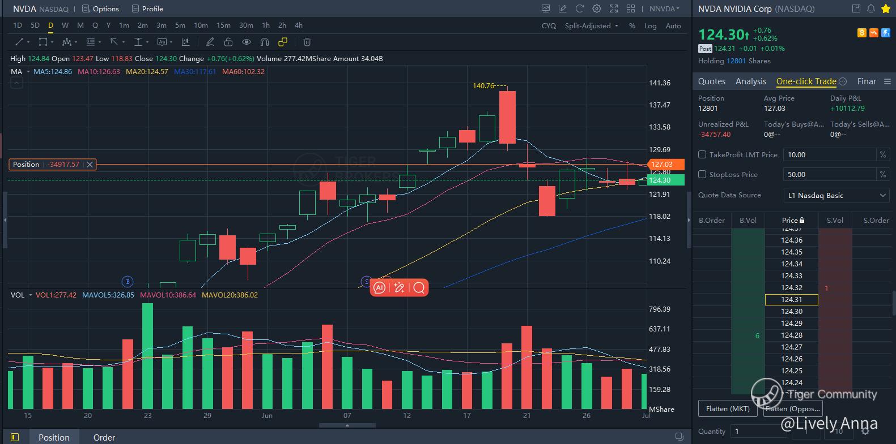
Task: Select the rectangle shape drawing tool
Action: click(x=43, y=42)
